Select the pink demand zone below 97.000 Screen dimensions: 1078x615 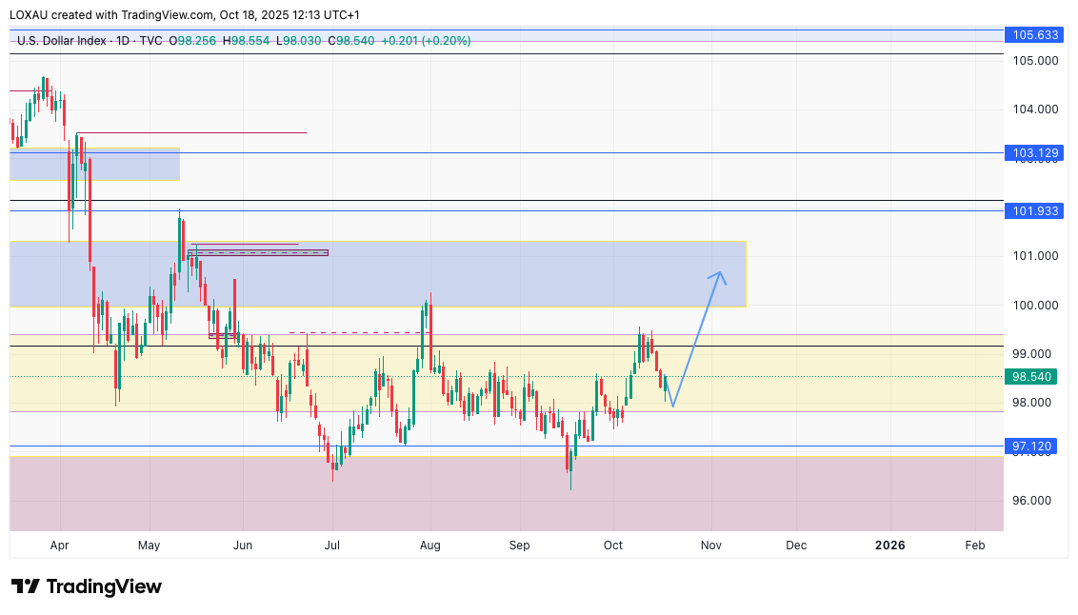505,493
